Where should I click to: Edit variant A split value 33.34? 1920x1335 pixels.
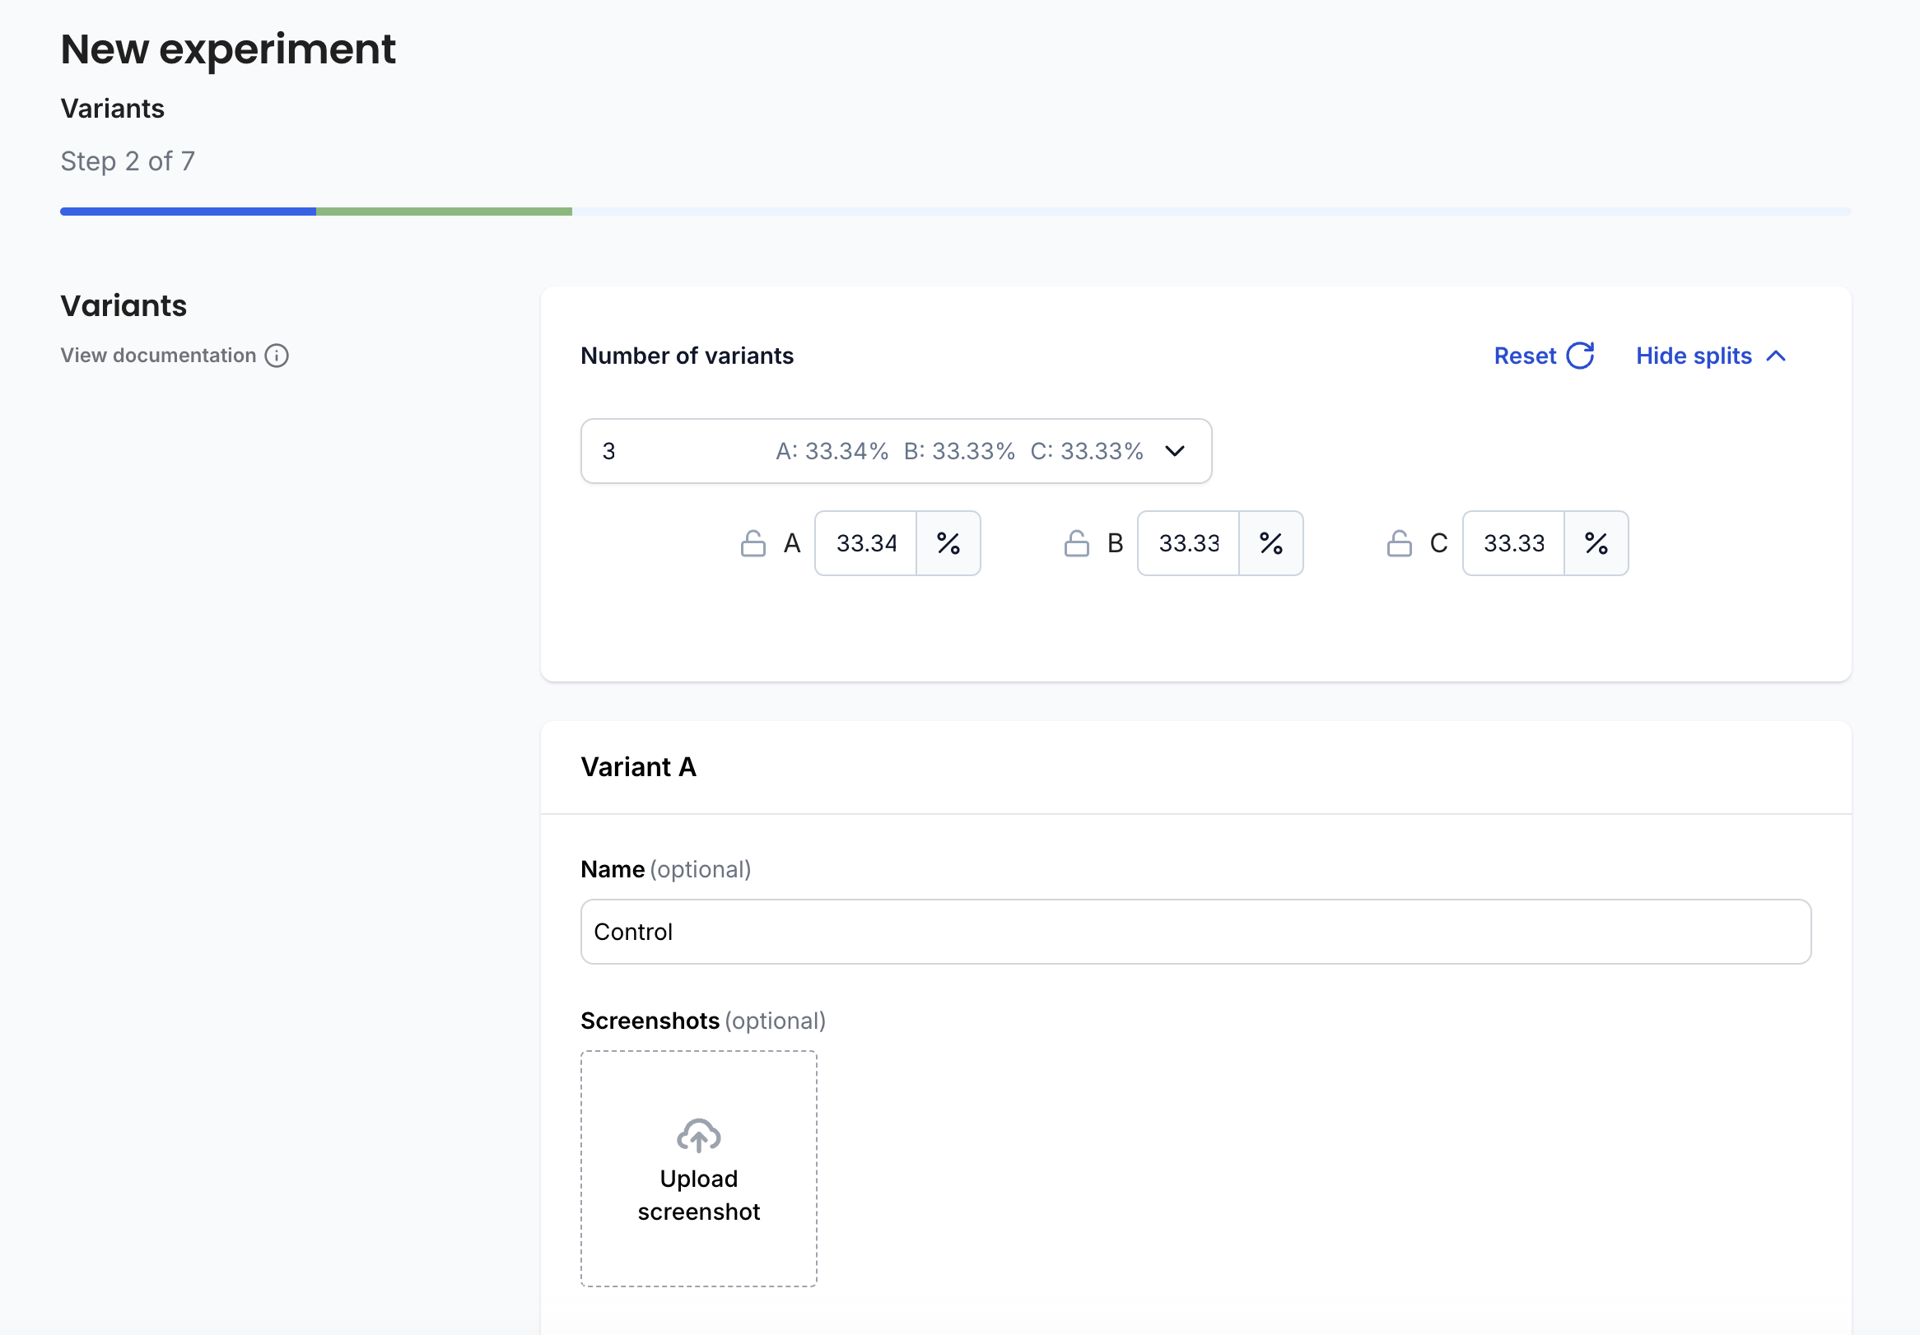[x=865, y=543]
